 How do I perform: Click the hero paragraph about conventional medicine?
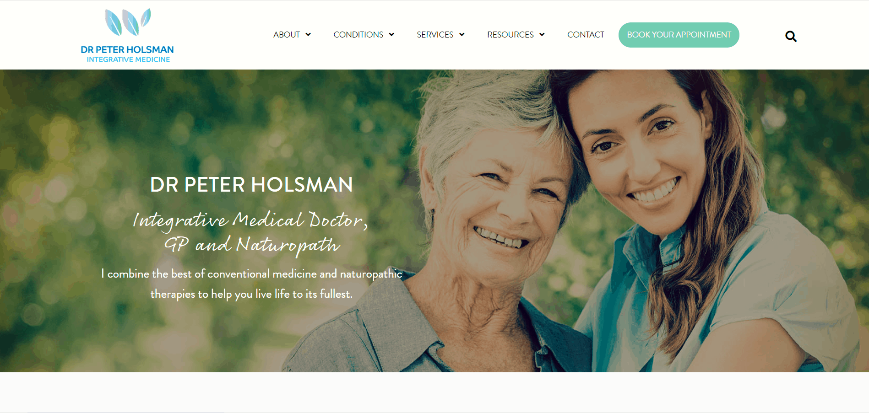point(251,284)
